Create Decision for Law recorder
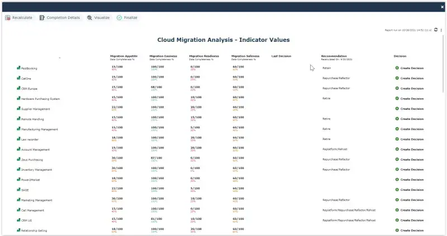Screen dimensions: 447x236 (x=410, y=139)
